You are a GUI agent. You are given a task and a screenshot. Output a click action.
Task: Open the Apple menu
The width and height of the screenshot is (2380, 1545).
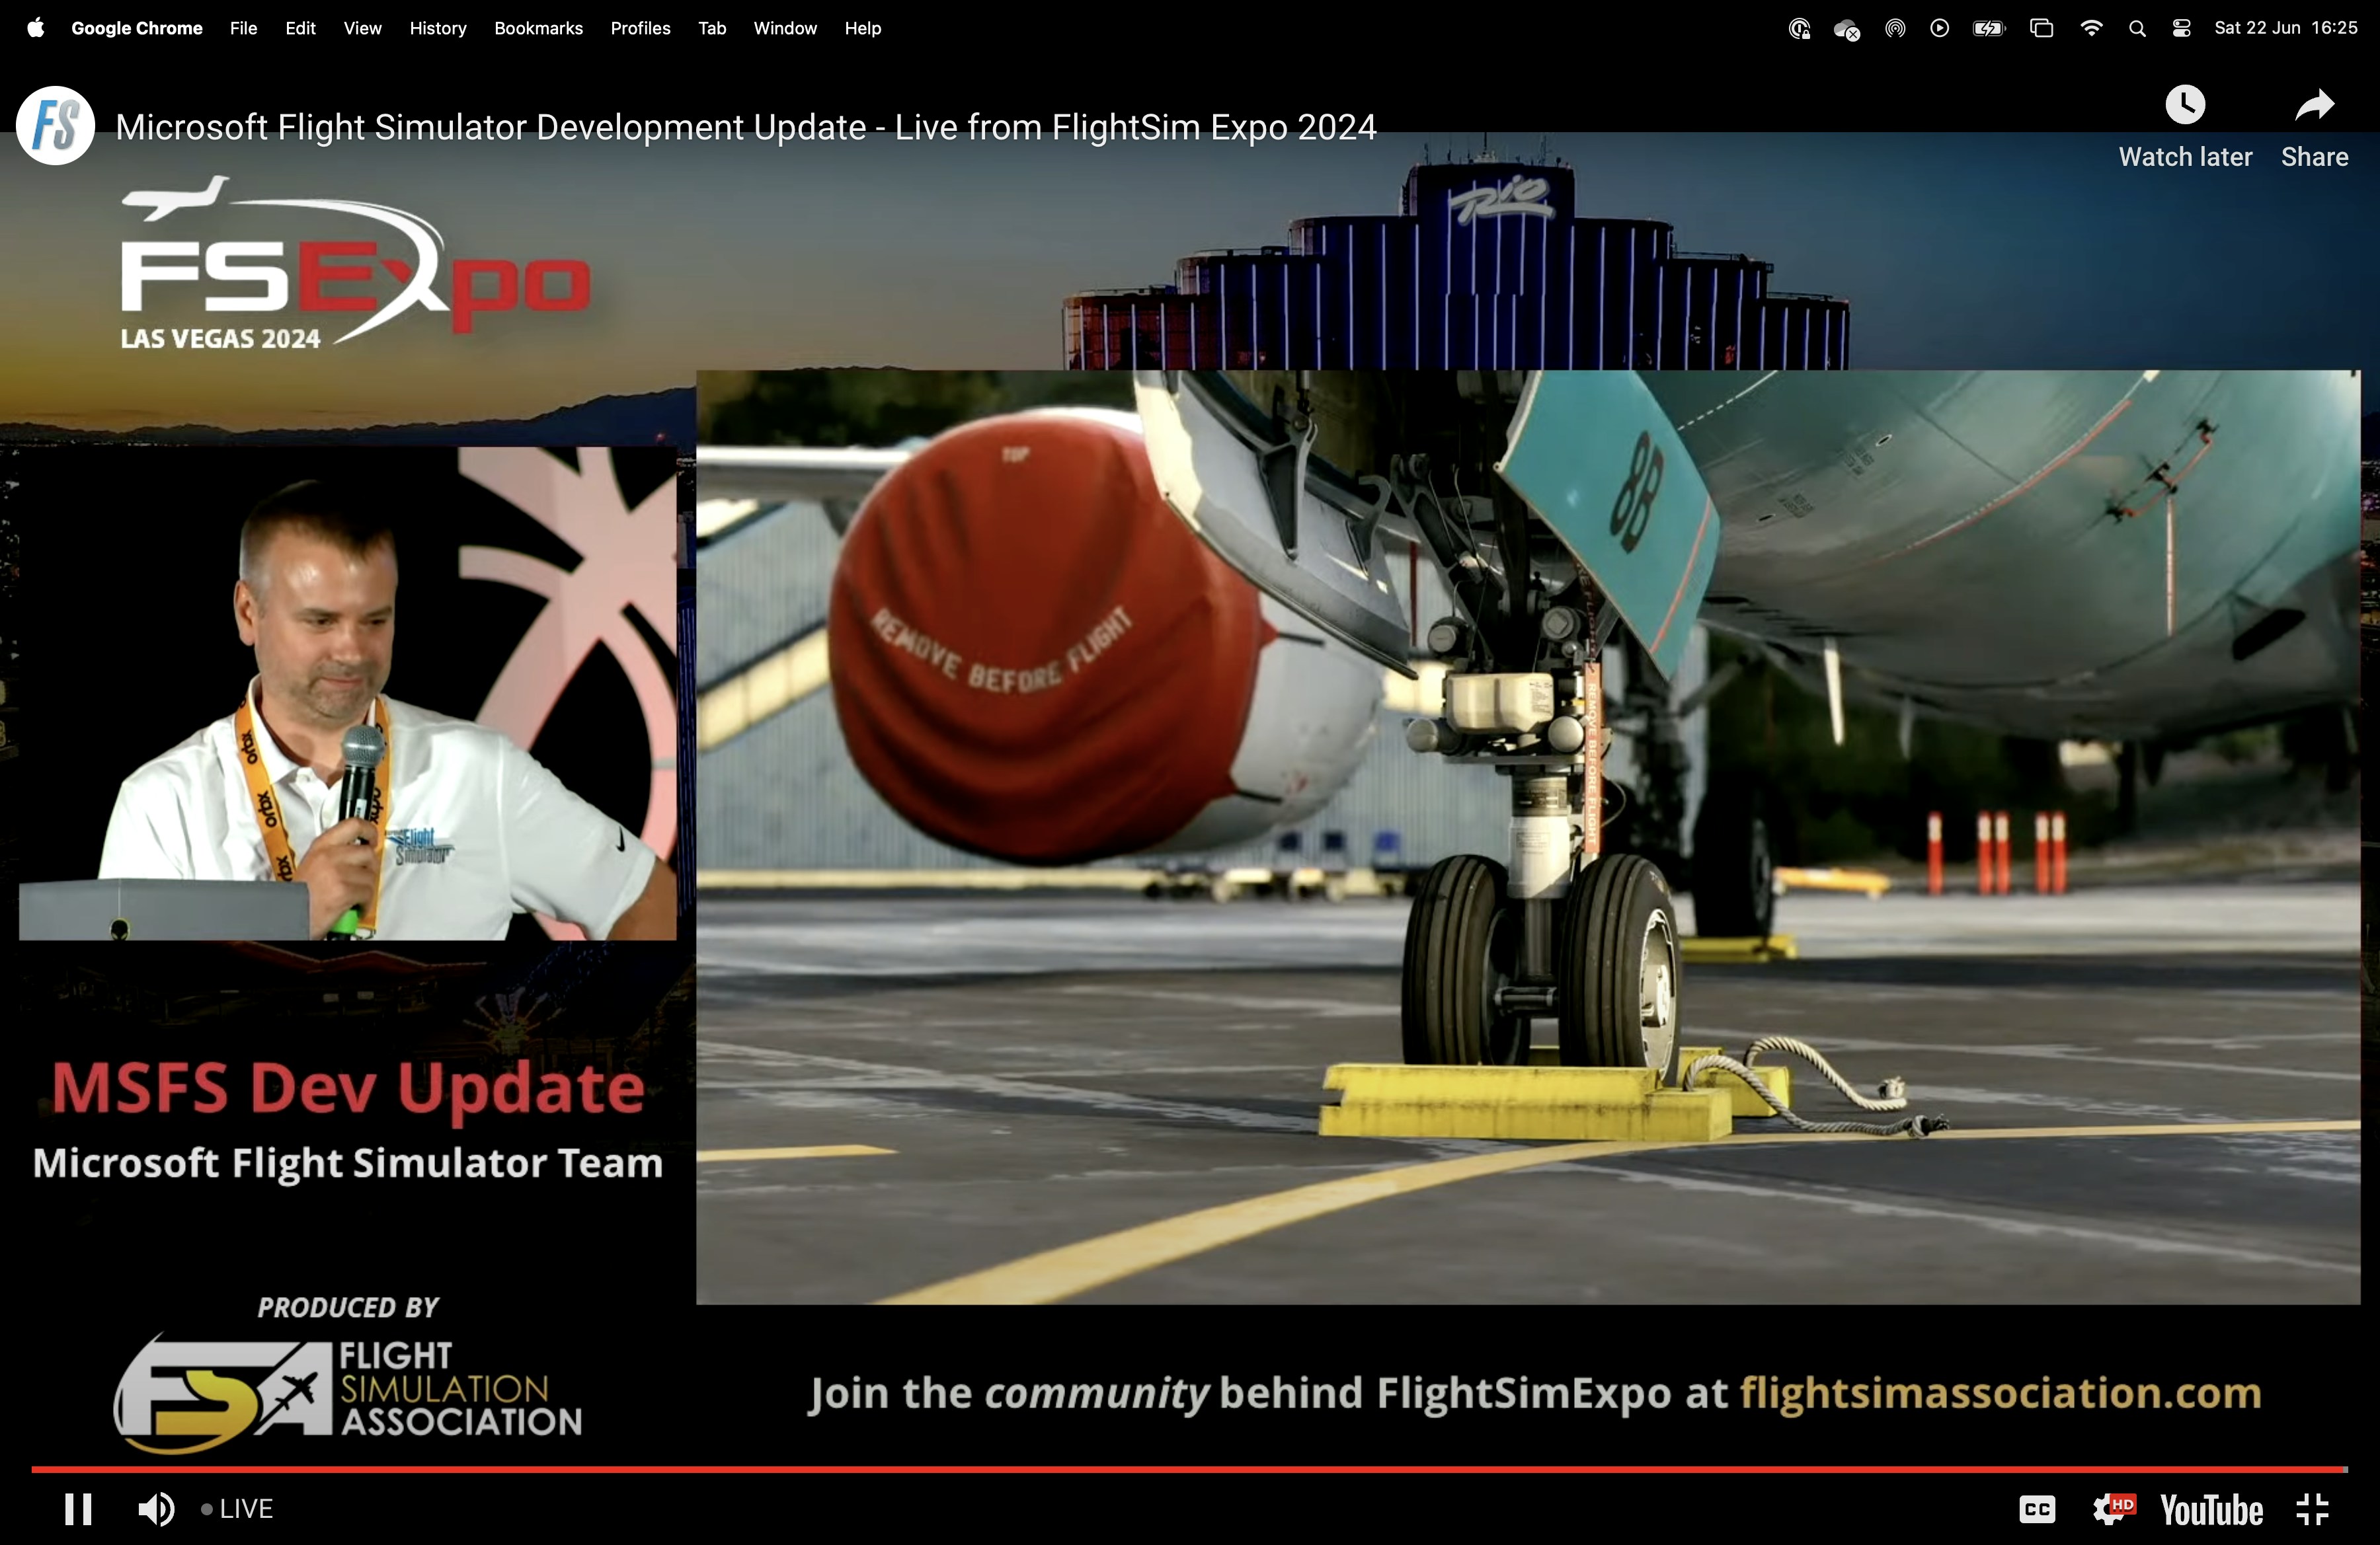click(x=35, y=28)
